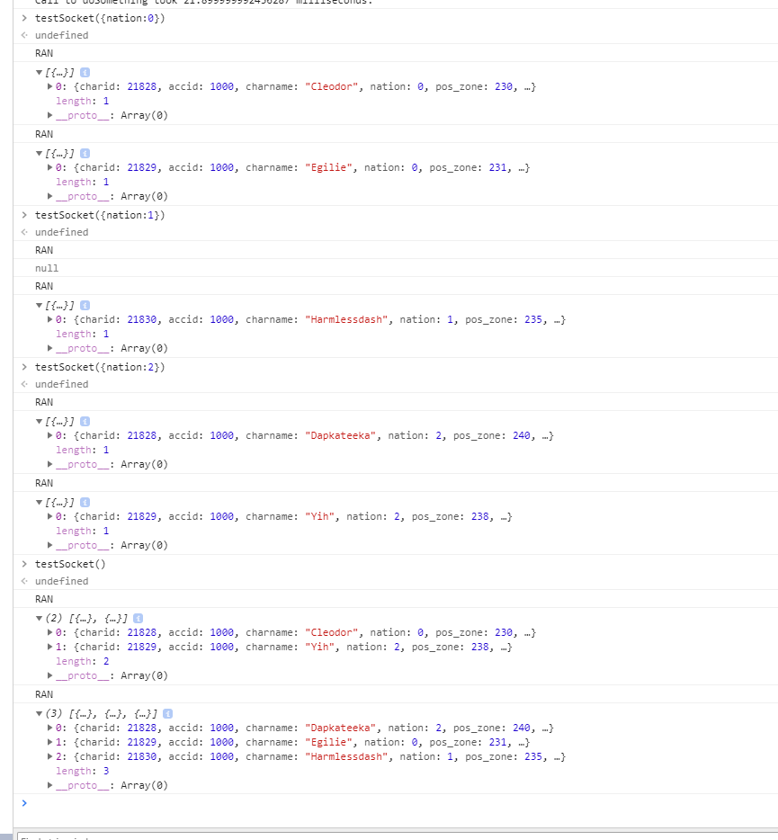The height and width of the screenshot is (840, 778).
Task: Select the testSocket({nation:2}) command line
Action: tap(100, 367)
